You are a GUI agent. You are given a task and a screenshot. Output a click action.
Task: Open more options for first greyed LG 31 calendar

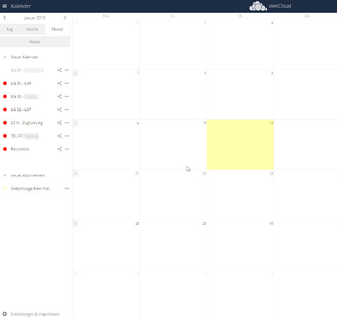(67, 70)
